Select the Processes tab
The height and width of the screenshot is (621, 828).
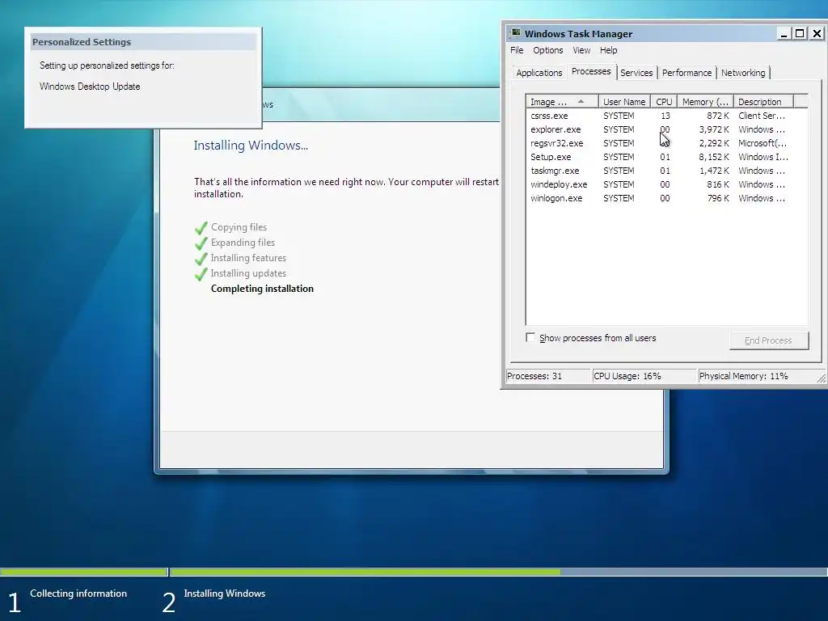coord(591,71)
